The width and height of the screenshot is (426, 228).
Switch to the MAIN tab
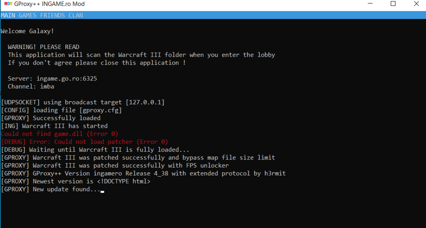pyautogui.click(x=8, y=15)
